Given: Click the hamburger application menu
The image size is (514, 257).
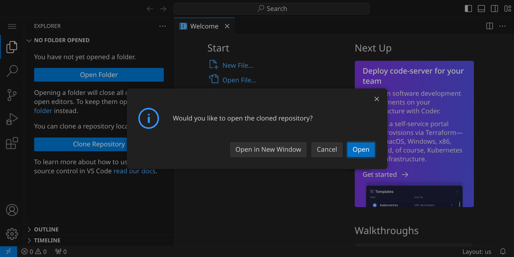Looking at the screenshot, I should point(12,26).
